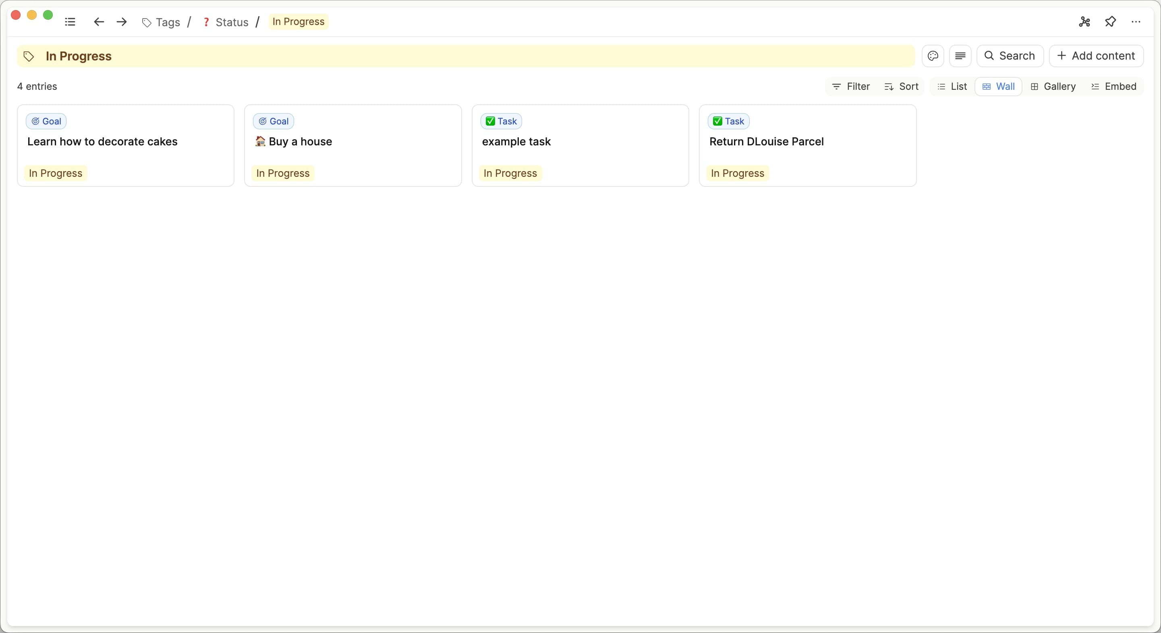The width and height of the screenshot is (1161, 633).
Task: Click In Progress tag on Buy a house card
Action: click(283, 174)
